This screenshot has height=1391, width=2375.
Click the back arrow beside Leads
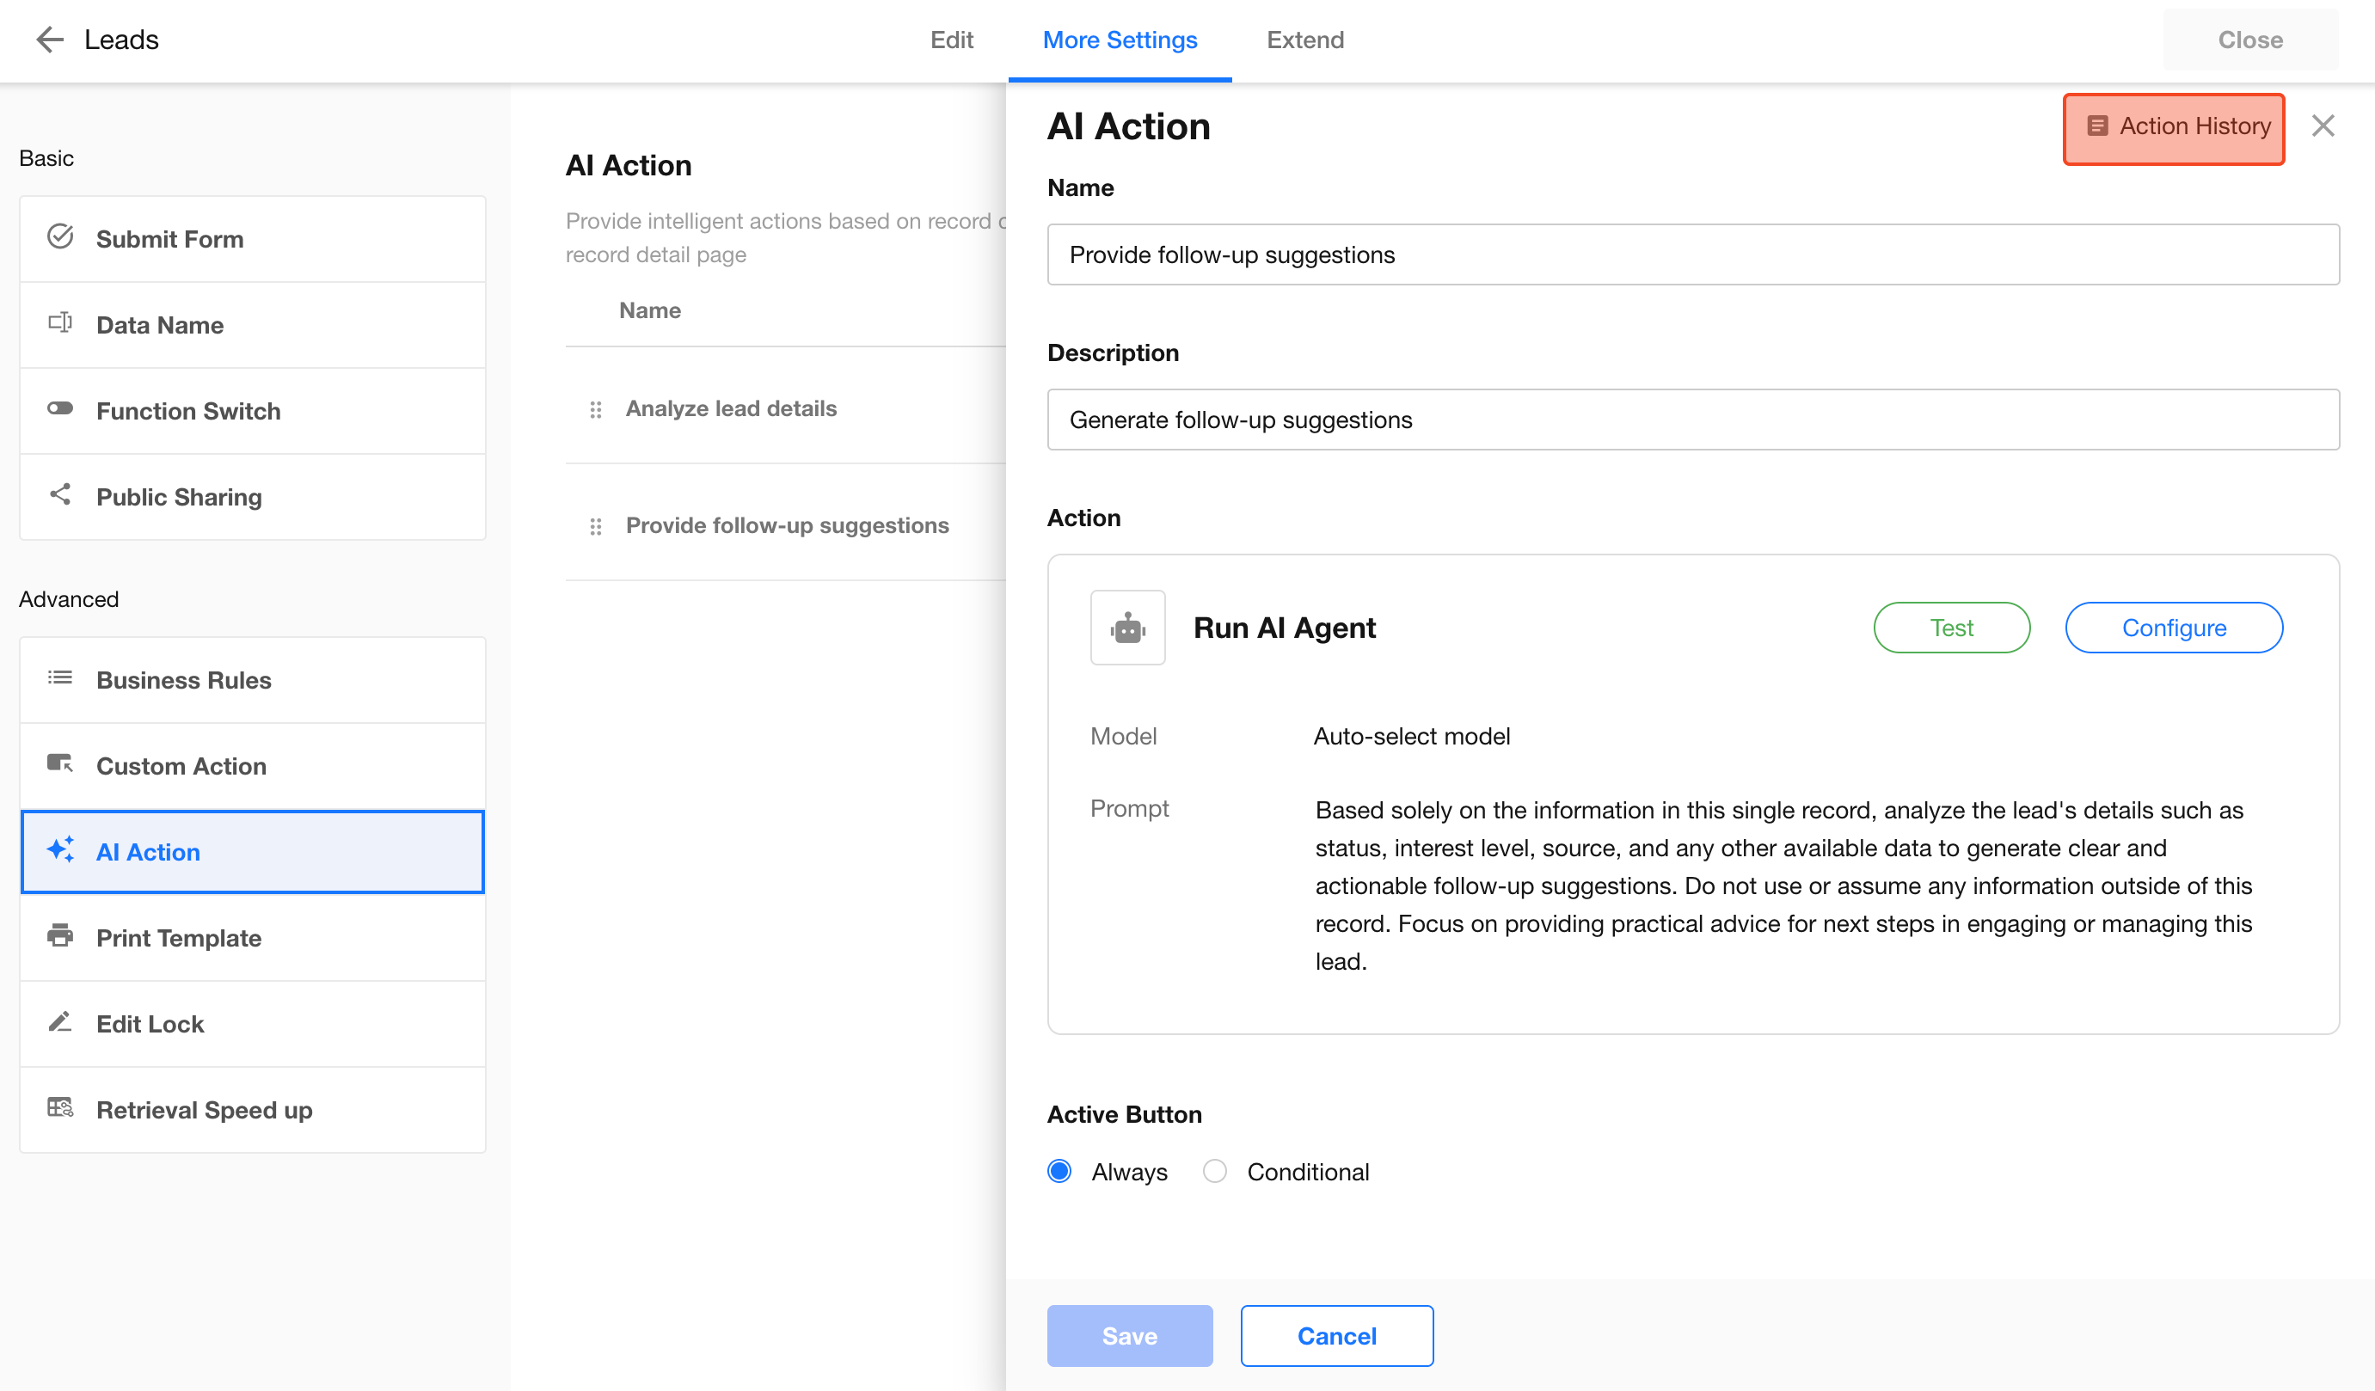click(x=49, y=40)
